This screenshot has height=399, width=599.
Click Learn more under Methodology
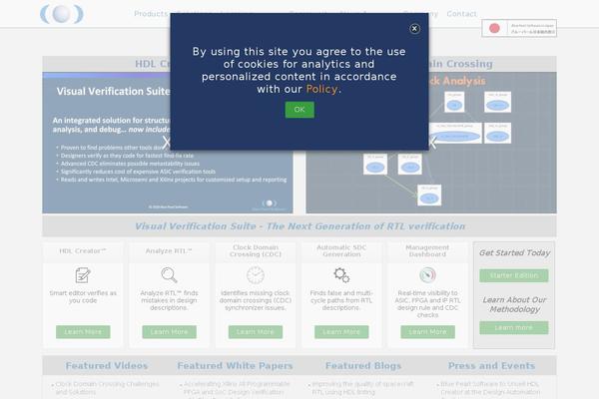514,327
